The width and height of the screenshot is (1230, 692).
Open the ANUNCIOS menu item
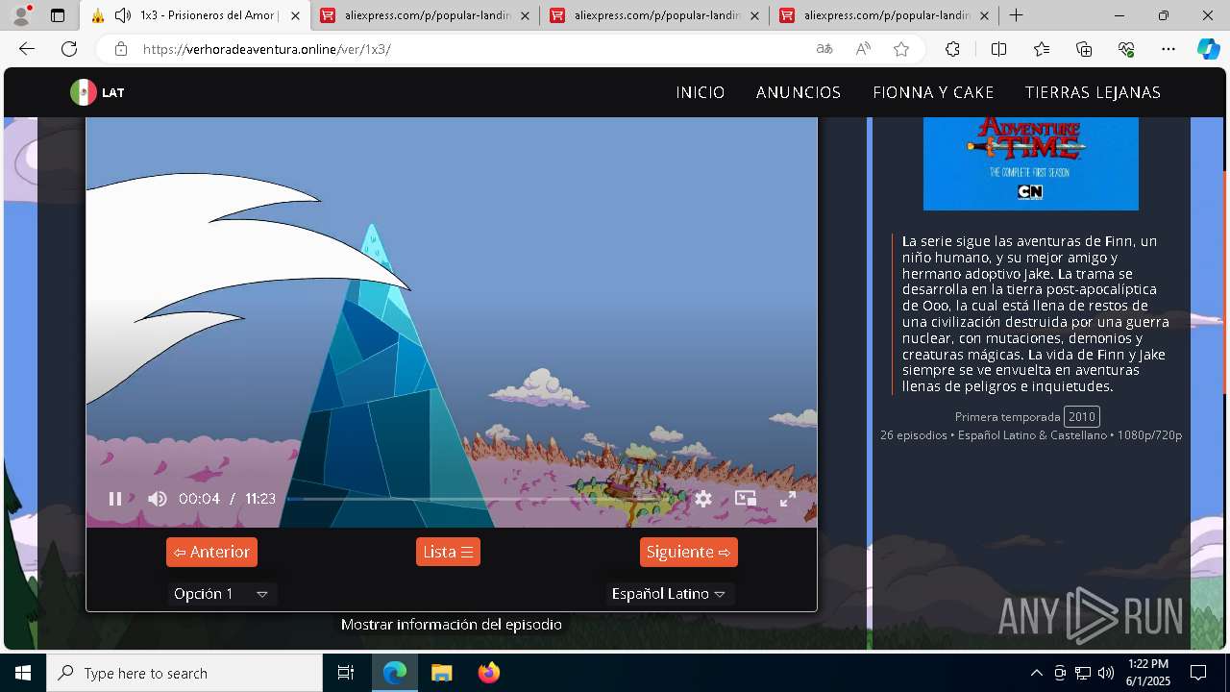[x=799, y=92]
